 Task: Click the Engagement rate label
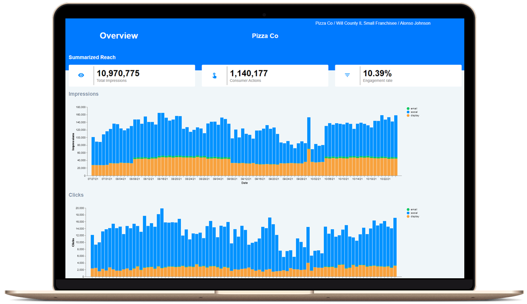(x=378, y=81)
